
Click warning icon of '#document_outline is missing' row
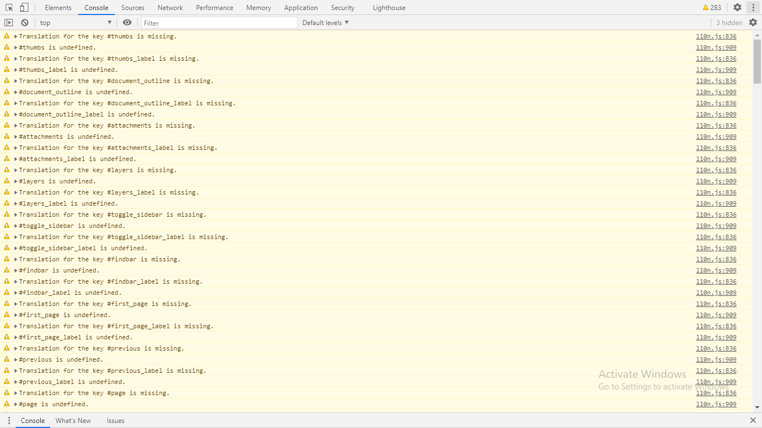click(x=7, y=81)
